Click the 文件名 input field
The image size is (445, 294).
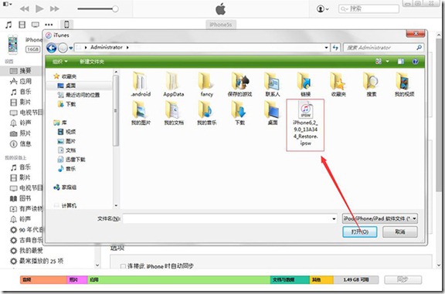(228, 219)
